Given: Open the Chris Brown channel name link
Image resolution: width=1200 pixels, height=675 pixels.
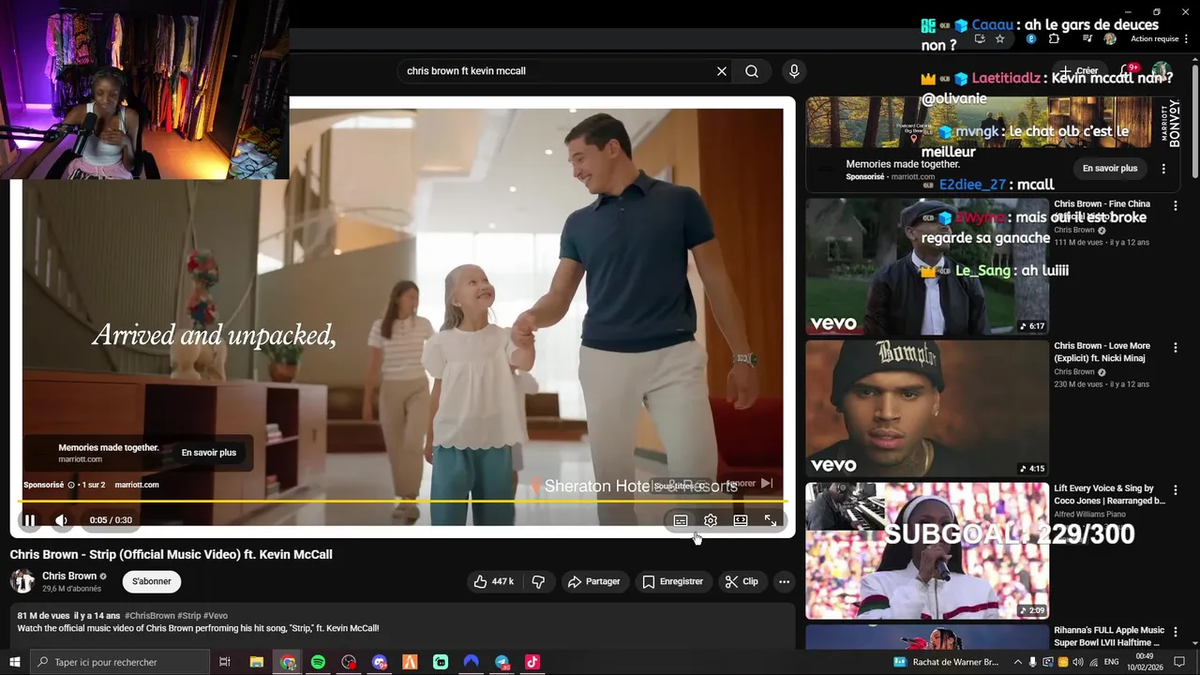Looking at the screenshot, I should point(69,576).
